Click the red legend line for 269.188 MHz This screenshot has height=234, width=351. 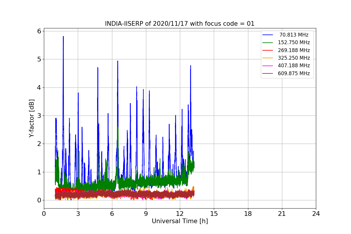268,50
